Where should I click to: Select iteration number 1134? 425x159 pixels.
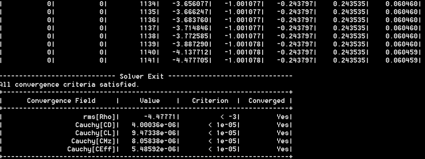(148, 4)
